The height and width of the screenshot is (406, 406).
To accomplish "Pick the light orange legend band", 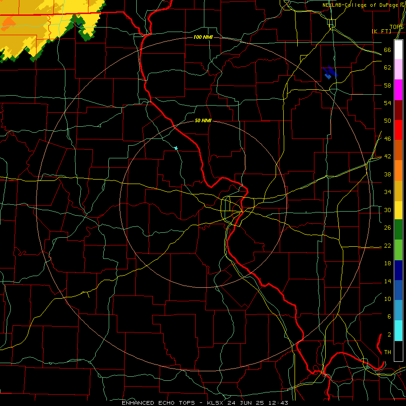I will (398, 171).
